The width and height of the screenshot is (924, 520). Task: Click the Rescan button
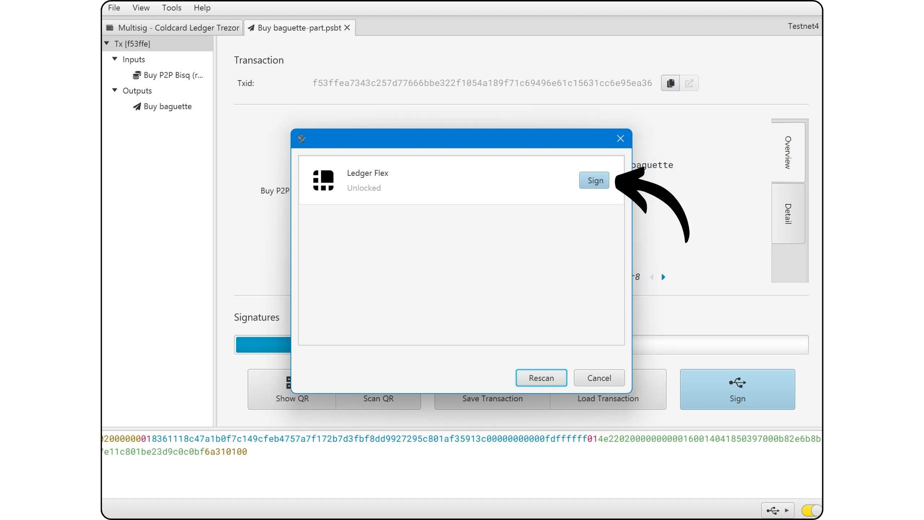[541, 378]
